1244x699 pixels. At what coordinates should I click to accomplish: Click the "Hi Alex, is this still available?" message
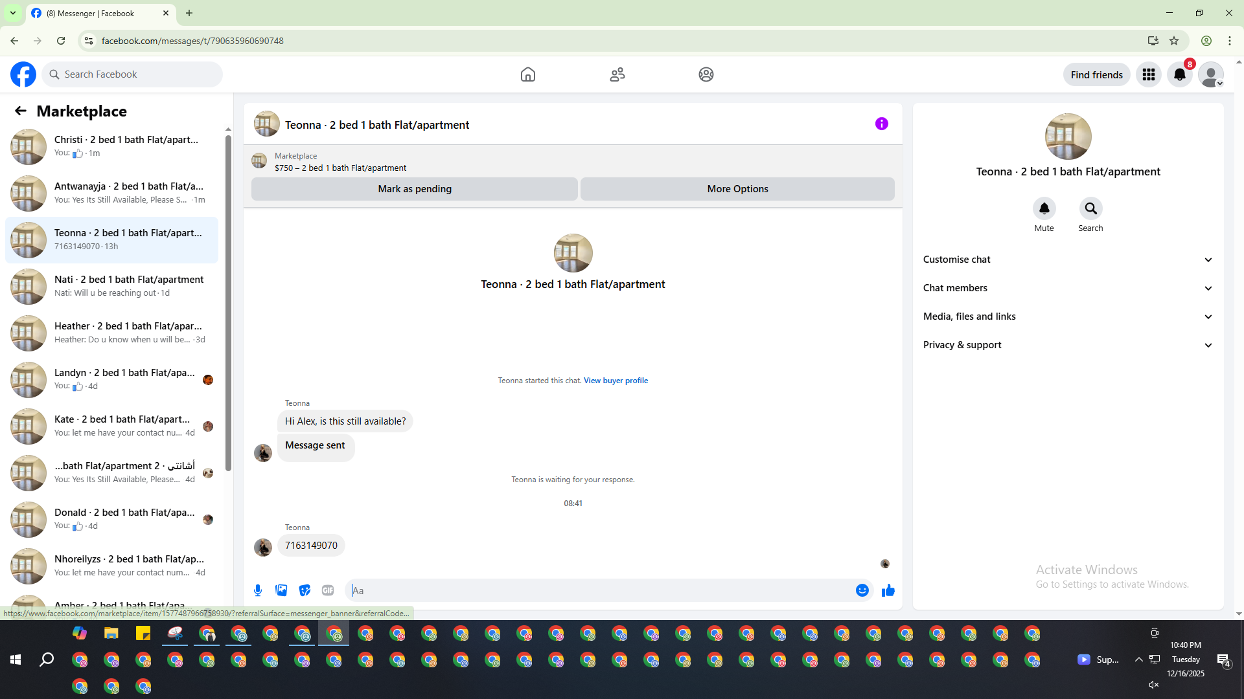[345, 421]
